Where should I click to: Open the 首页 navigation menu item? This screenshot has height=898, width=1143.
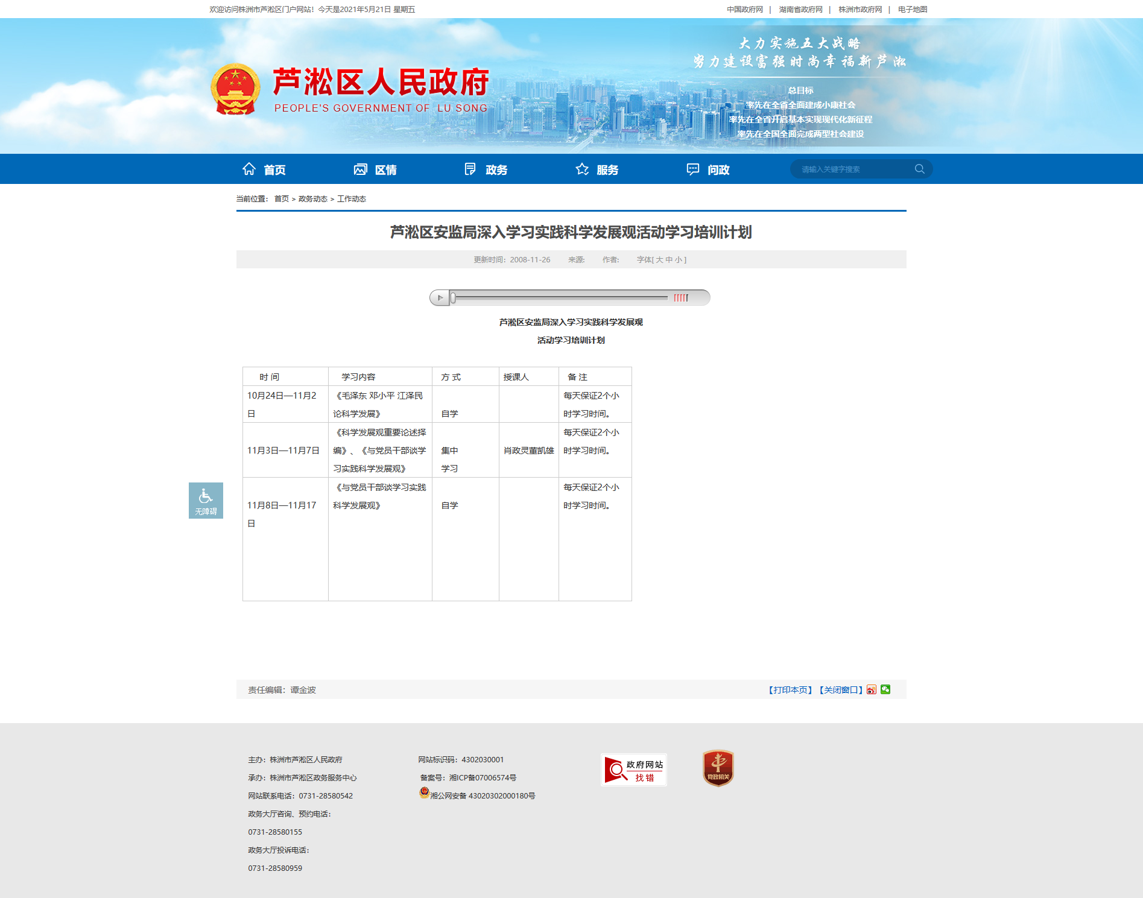pyautogui.click(x=264, y=169)
